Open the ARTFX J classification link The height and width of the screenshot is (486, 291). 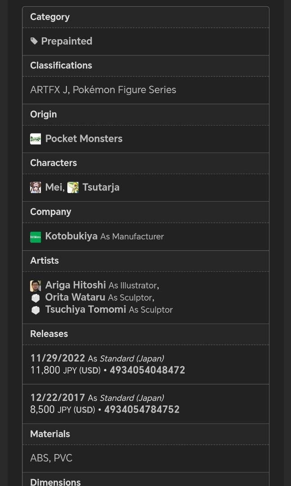[x=49, y=90]
